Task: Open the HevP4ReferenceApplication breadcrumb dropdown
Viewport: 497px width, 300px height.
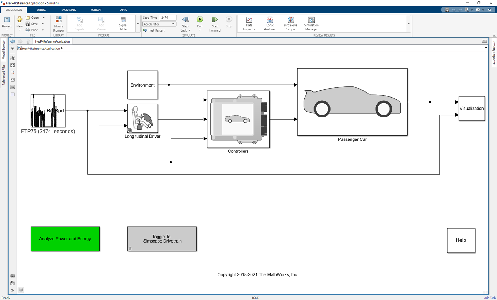Action: (x=62, y=48)
